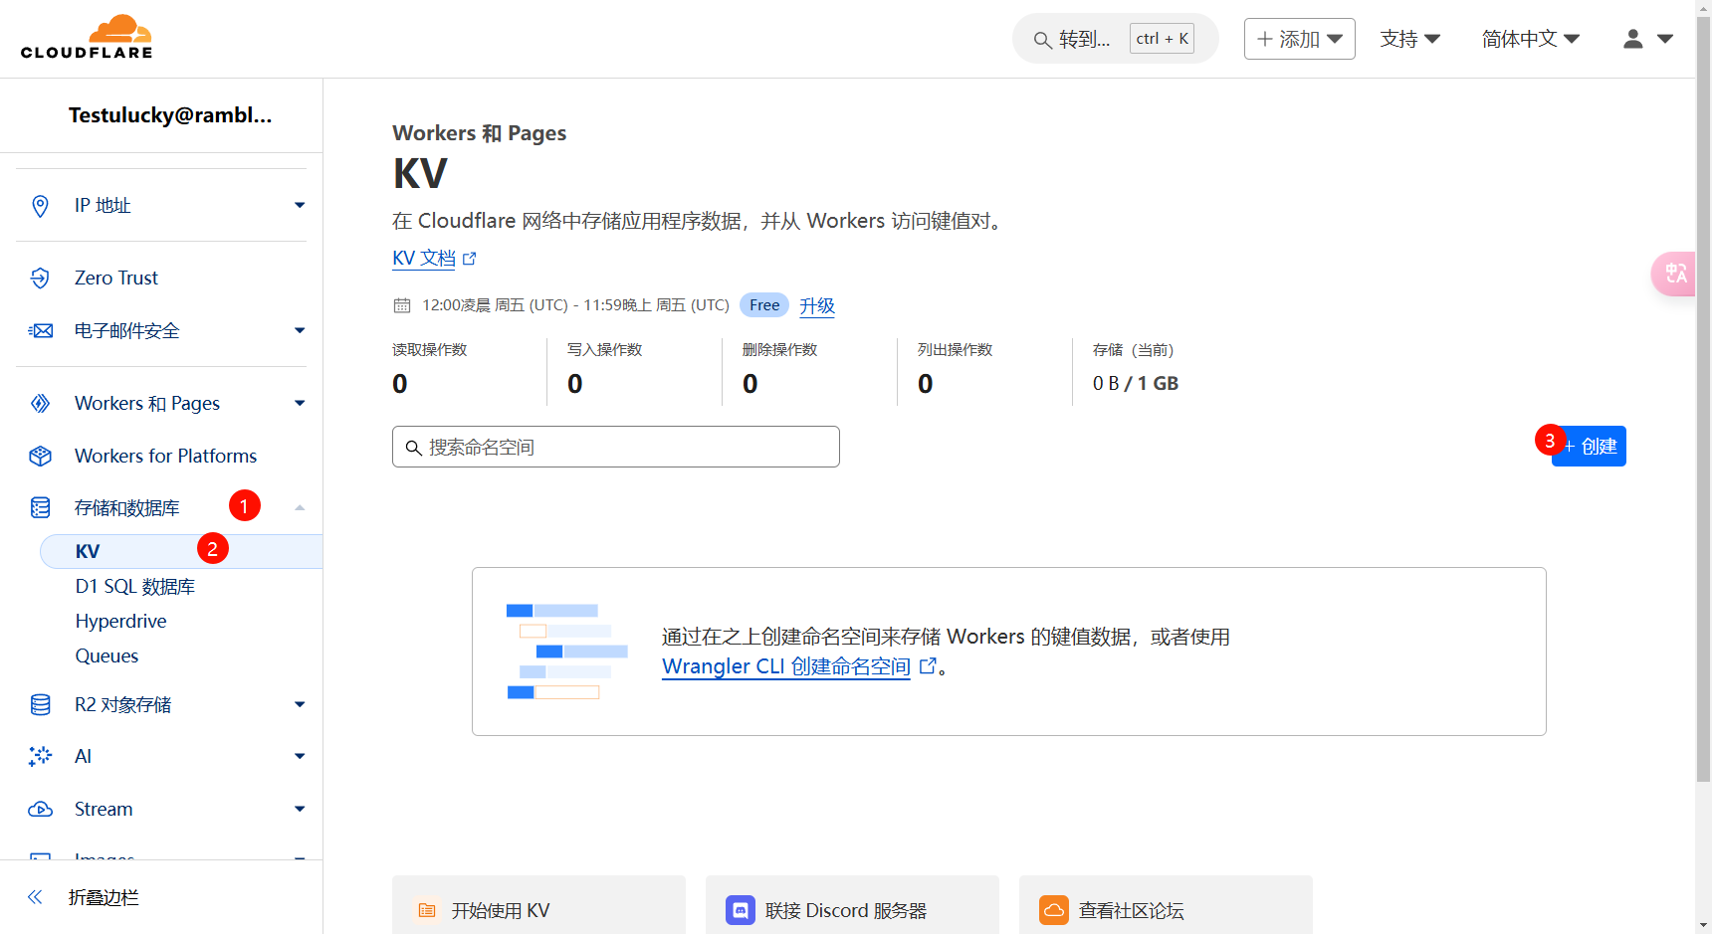Click the Free plan badge
This screenshot has height=934, width=1712.
click(764, 305)
